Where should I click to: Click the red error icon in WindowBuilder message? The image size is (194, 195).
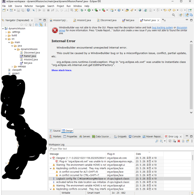(x=55, y=30)
